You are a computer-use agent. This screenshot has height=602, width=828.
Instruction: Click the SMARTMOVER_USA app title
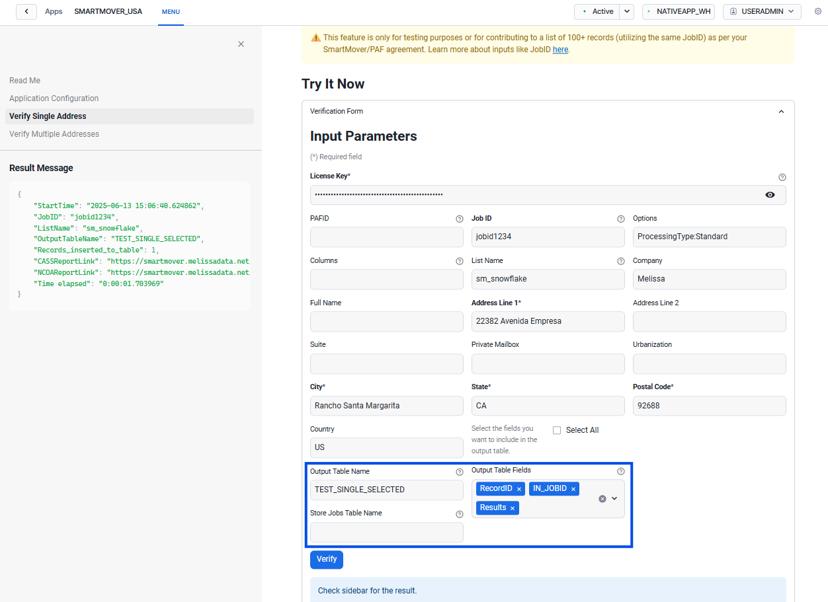tap(108, 11)
